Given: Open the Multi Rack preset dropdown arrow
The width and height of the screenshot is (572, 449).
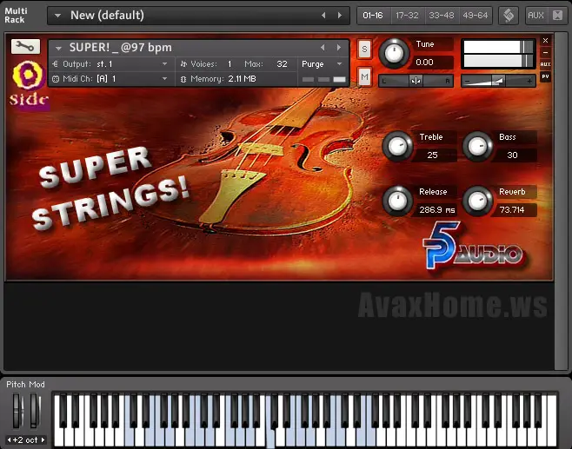Looking at the screenshot, I should point(57,16).
